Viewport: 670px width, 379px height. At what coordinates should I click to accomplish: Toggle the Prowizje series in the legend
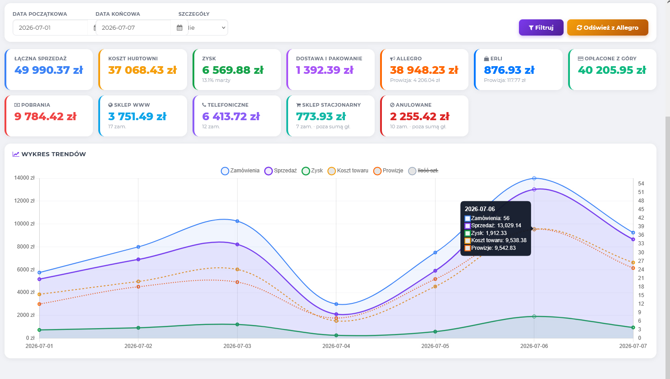(388, 171)
